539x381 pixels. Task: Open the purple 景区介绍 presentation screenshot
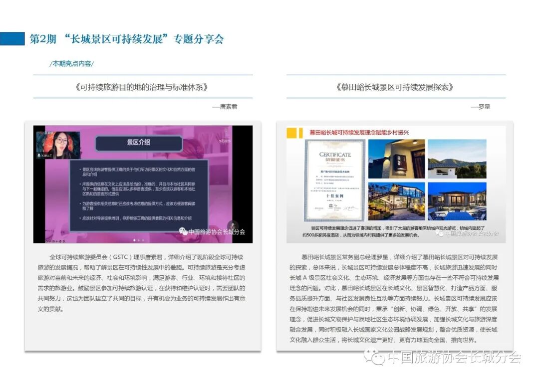coord(143,184)
